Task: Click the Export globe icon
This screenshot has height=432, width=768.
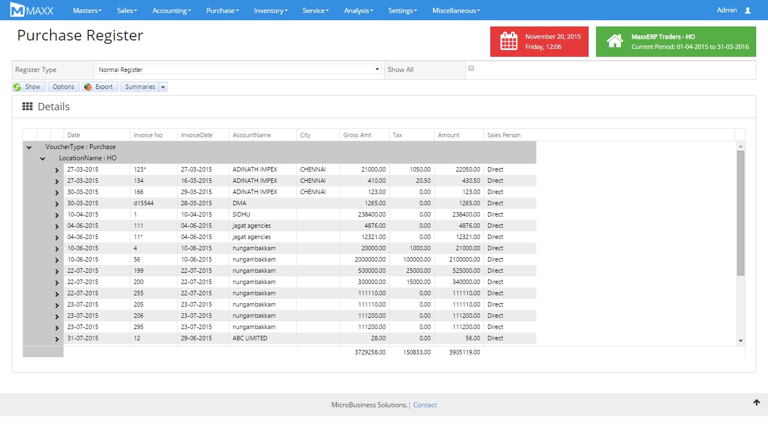Action: (x=88, y=87)
